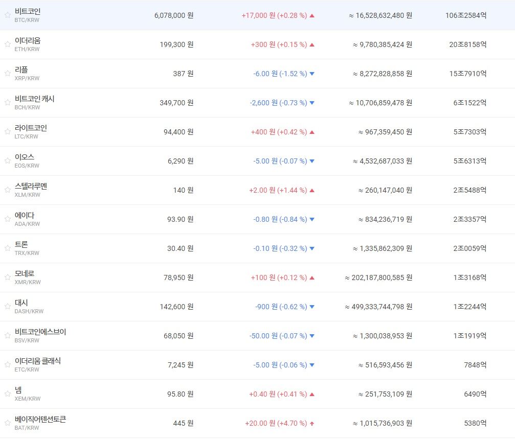This screenshot has height=439, width=515.
Task: Click market cap 20조8158억
Action: point(468,44)
